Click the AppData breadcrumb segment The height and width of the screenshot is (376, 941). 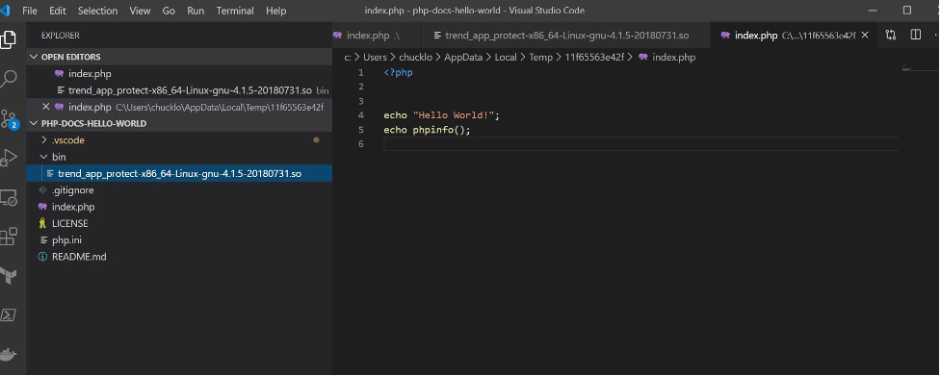point(462,58)
